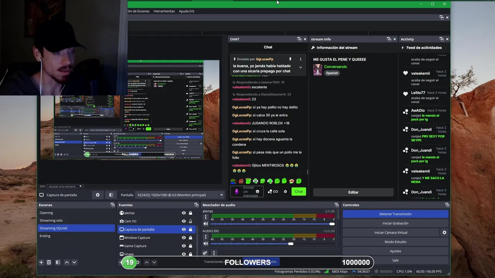The height and width of the screenshot is (278, 495).
Task: Open alertas channel three-dot menu
Action: (206, 217)
